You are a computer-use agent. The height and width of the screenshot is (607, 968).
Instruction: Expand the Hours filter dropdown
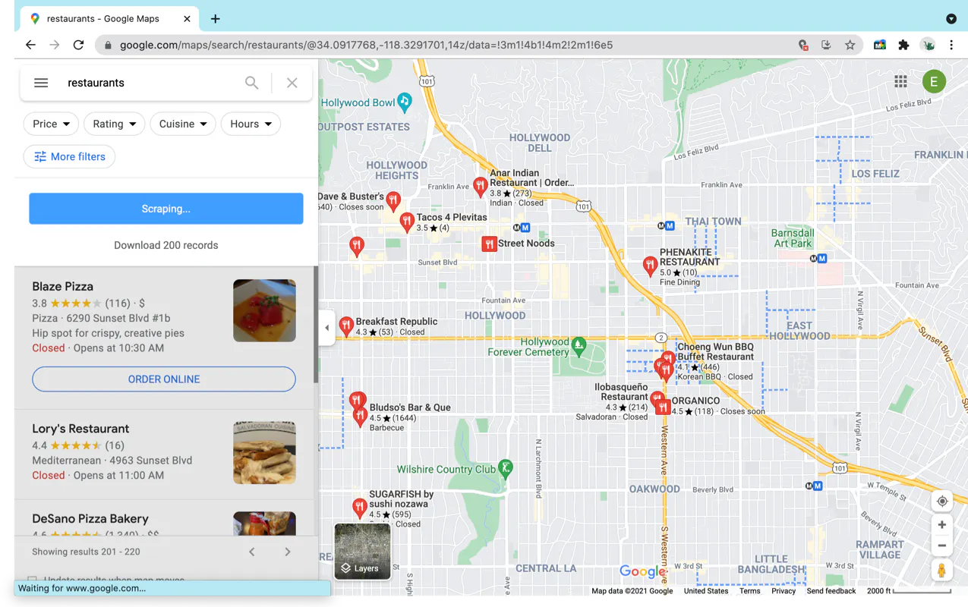[x=251, y=124]
